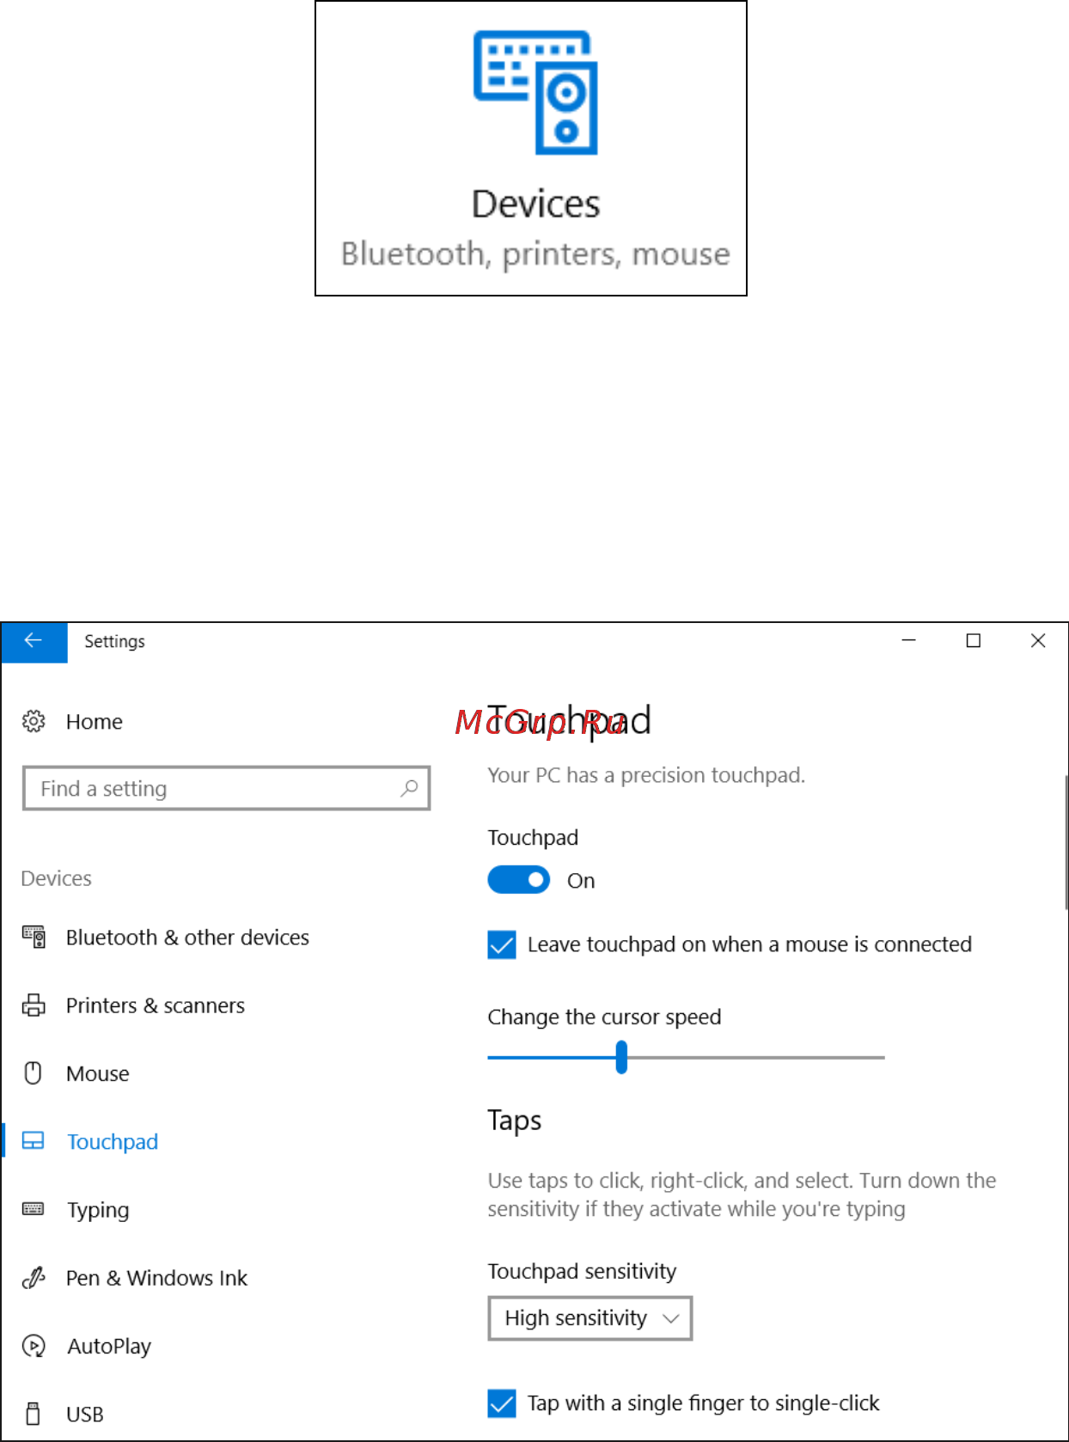Click the Mouse icon in sidebar

(x=34, y=1072)
